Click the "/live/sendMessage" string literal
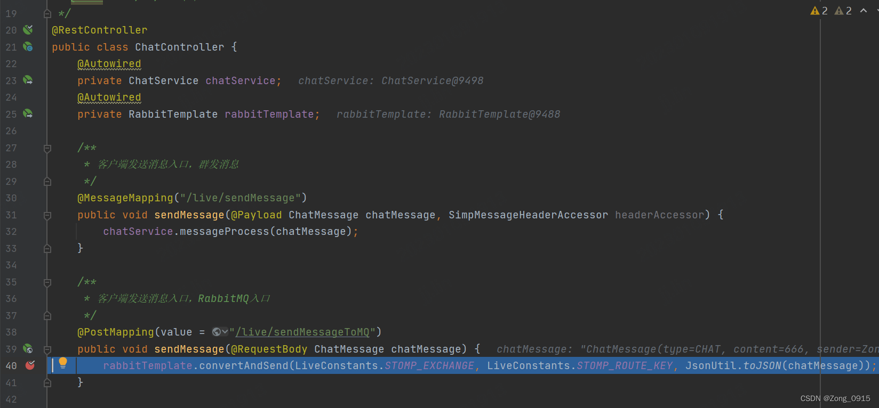The image size is (879, 408). [241, 198]
